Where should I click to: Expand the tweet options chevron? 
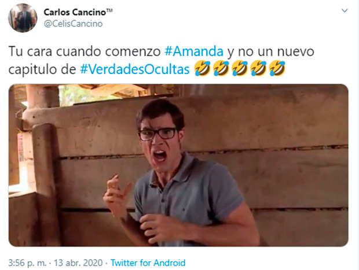click(x=345, y=10)
